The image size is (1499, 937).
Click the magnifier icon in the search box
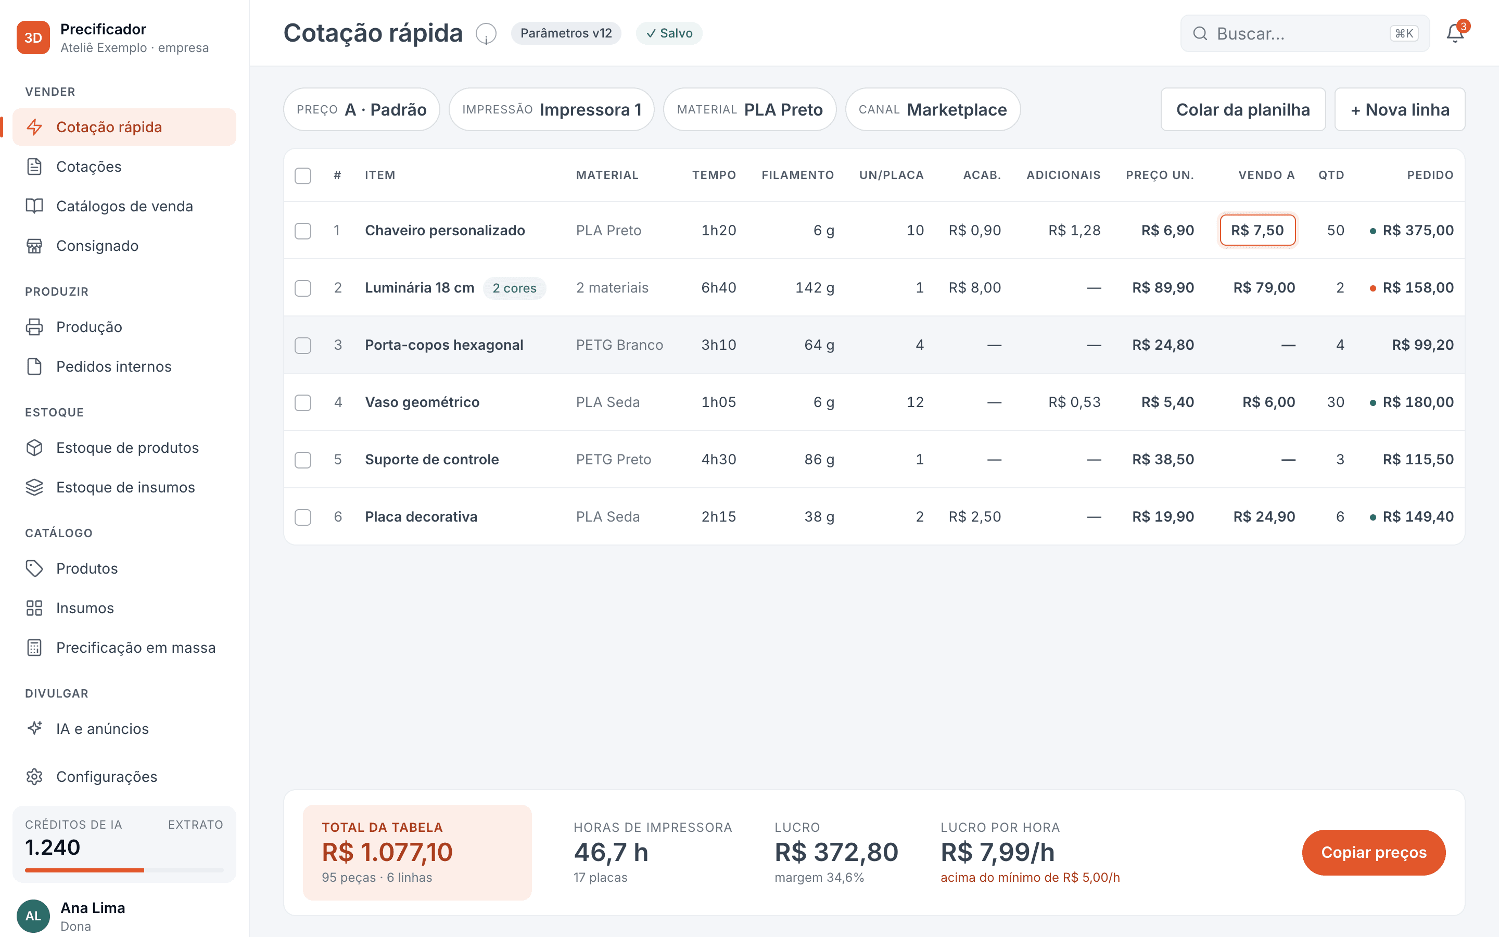point(1200,33)
